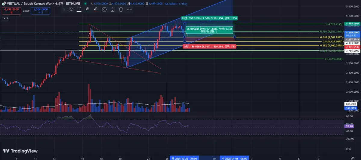
Task: Open the background fill color picker
Action: [x=87, y=10]
